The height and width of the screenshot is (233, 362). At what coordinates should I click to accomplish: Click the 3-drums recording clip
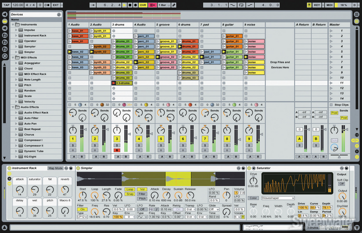click(x=122, y=83)
